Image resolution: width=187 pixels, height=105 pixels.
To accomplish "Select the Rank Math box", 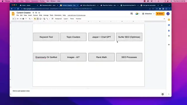I will 101,57.
